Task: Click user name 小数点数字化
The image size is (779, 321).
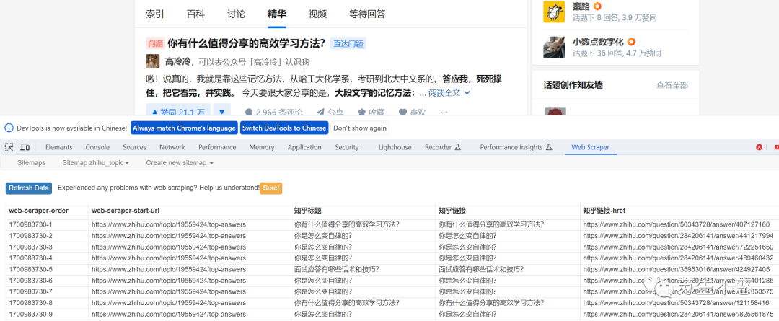Action: (598, 42)
